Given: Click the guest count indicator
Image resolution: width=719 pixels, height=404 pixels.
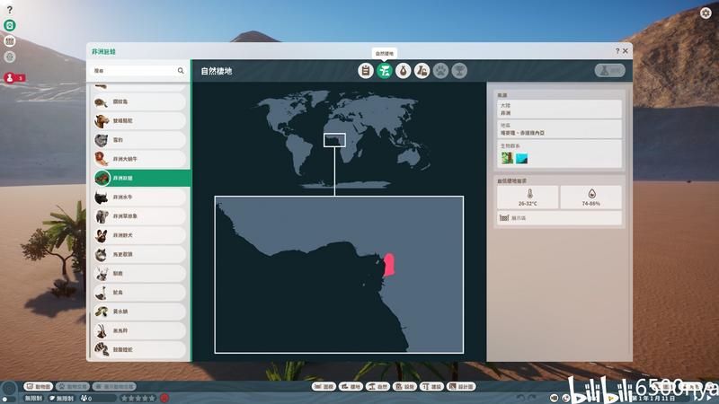Looking at the screenshot, I should pyautogui.click(x=97, y=398).
